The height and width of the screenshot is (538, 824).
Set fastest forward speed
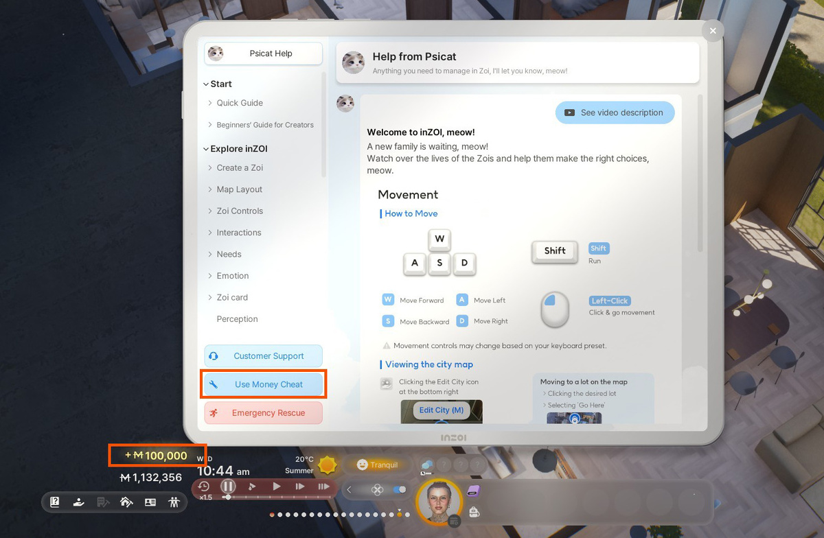coord(324,487)
